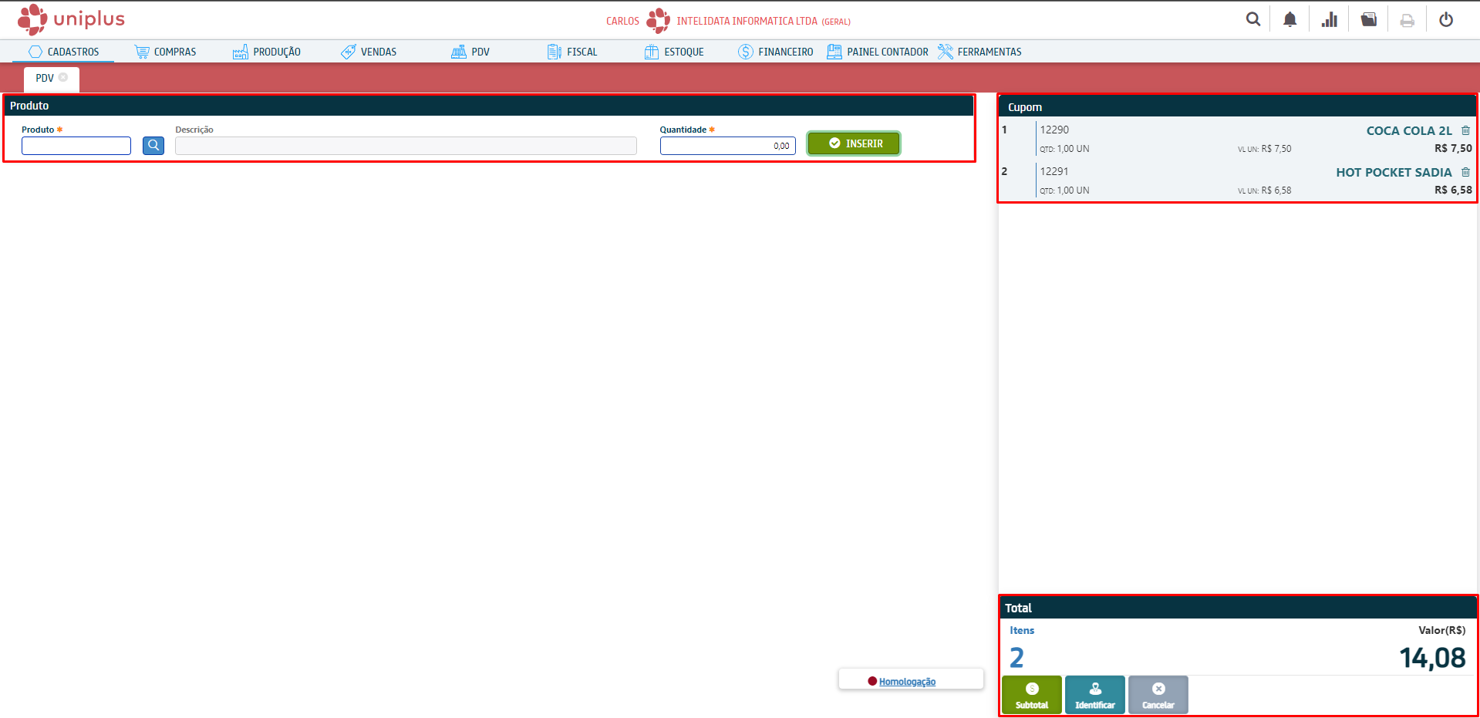Open the FINANCEIRO menu

775,52
